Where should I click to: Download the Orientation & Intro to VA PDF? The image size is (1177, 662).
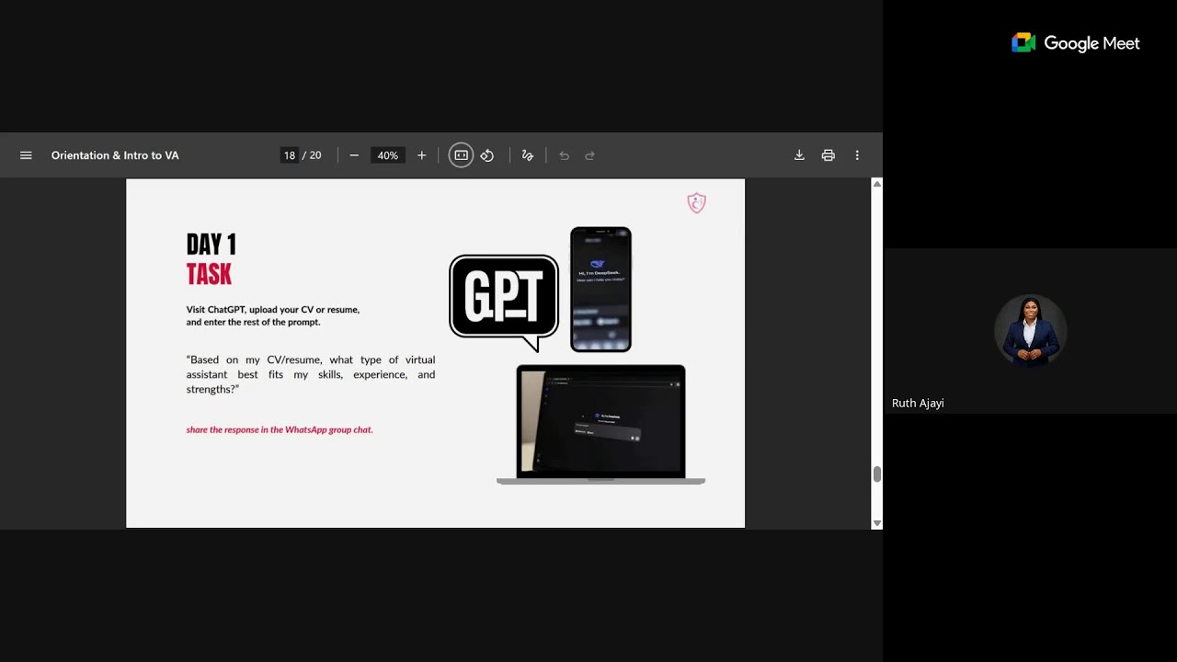[799, 155]
